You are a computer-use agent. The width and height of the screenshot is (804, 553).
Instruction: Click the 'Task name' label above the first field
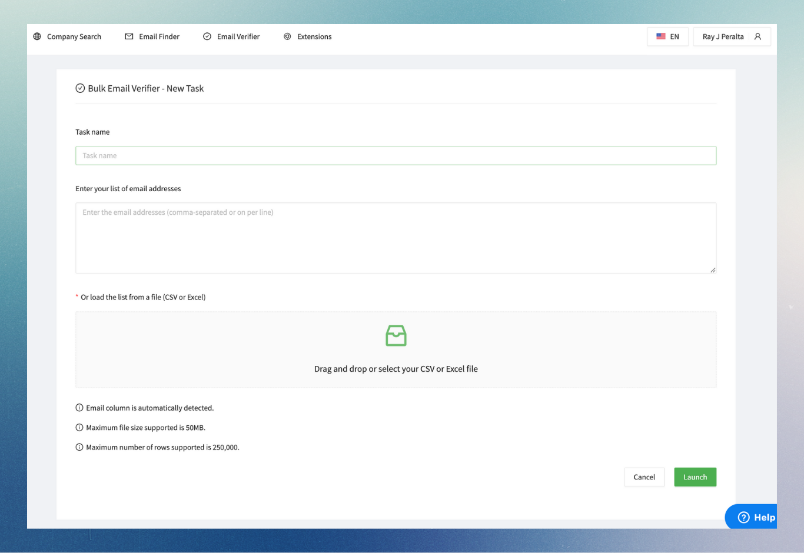[92, 132]
